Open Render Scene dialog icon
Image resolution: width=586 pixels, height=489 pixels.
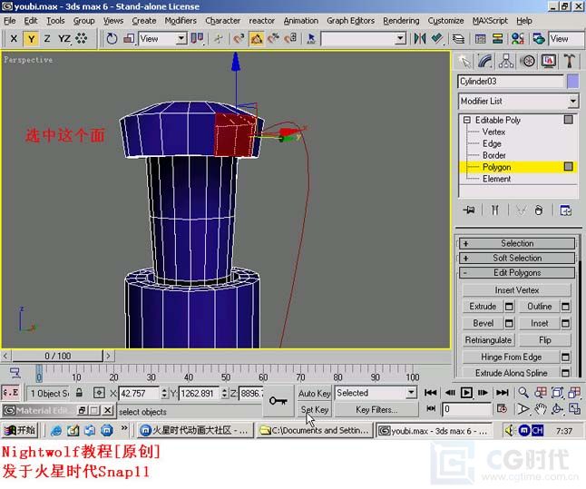tap(539, 38)
